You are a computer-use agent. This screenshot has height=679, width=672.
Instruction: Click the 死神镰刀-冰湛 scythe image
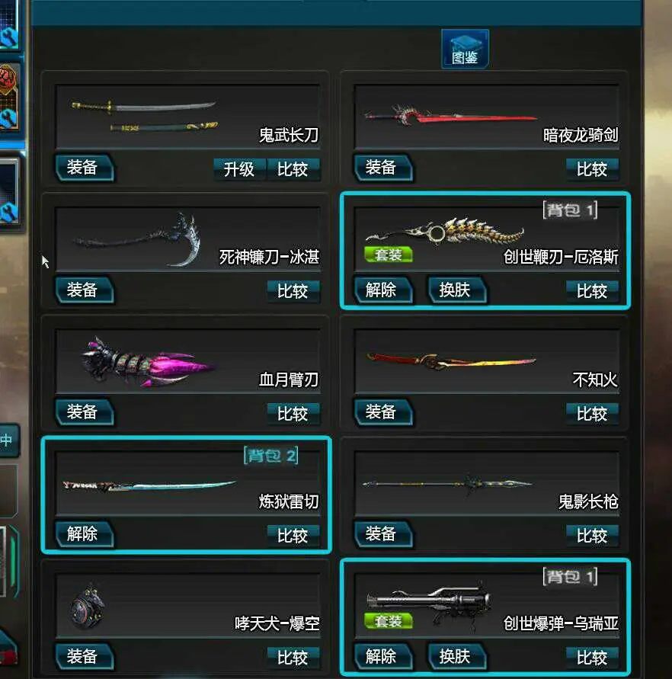[137, 239]
